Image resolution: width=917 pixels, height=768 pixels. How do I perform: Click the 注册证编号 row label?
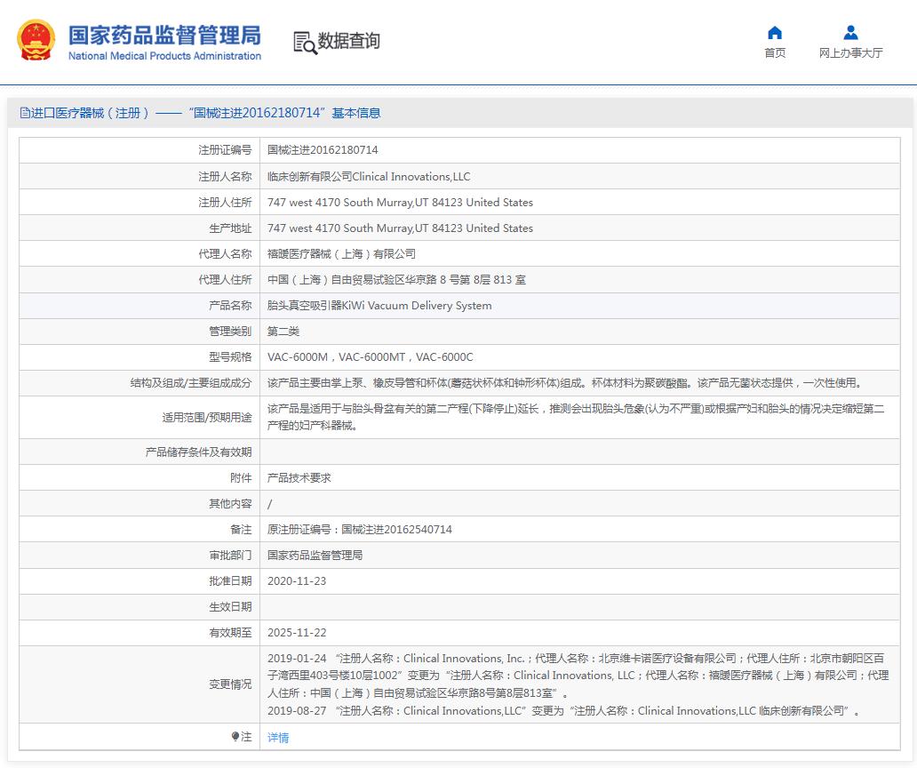click(225, 149)
